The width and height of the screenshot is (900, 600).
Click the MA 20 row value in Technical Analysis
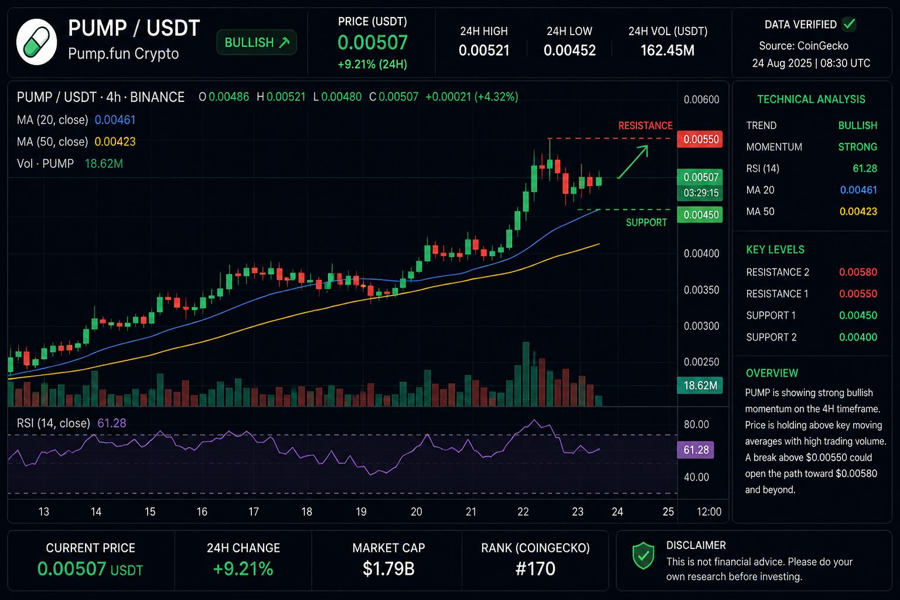point(858,190)
